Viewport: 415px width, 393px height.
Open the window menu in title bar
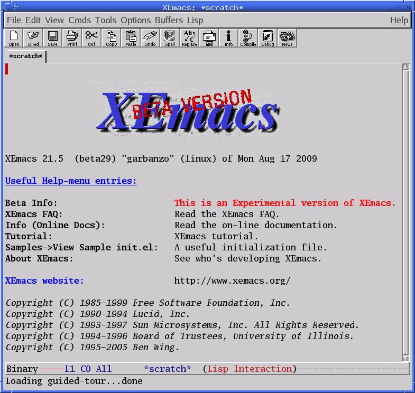click(x=7, y=7)
